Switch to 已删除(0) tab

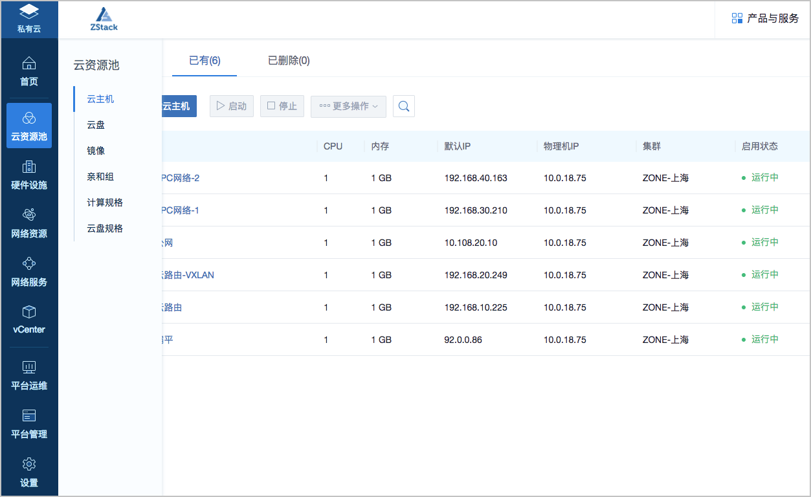click(x=289, y=60)
